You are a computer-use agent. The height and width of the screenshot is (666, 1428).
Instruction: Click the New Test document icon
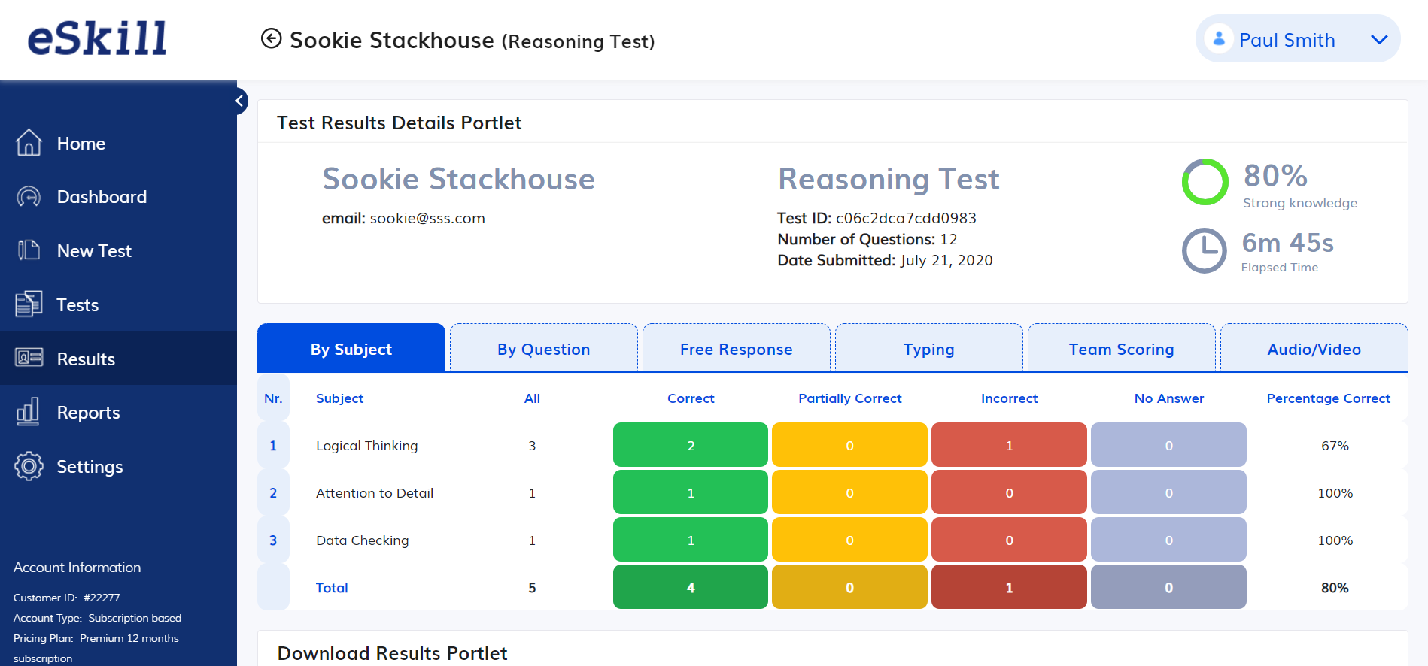pos(29,250)
